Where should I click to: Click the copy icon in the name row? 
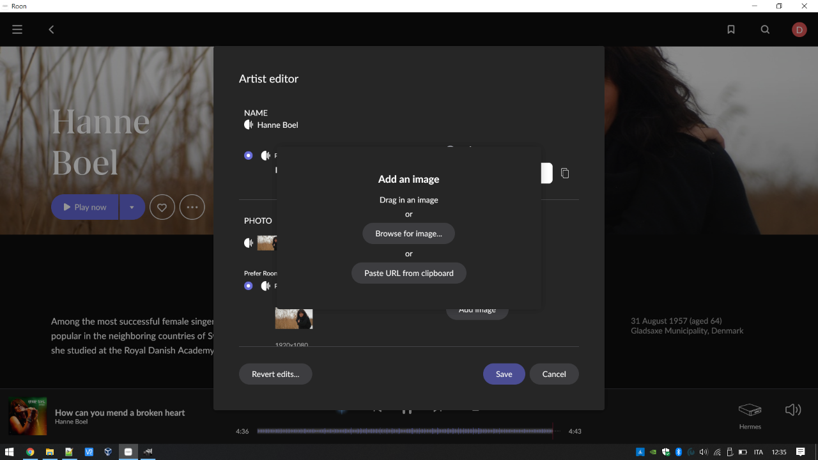565,173
